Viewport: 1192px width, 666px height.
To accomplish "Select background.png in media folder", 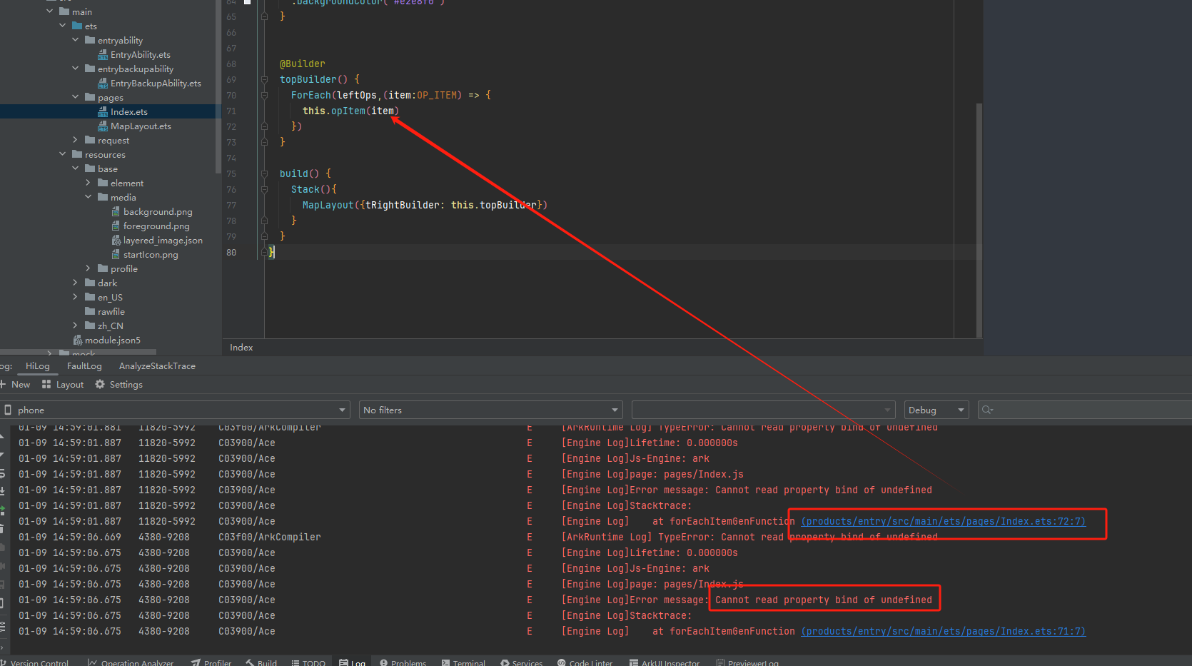I will [x=151, y=211].
